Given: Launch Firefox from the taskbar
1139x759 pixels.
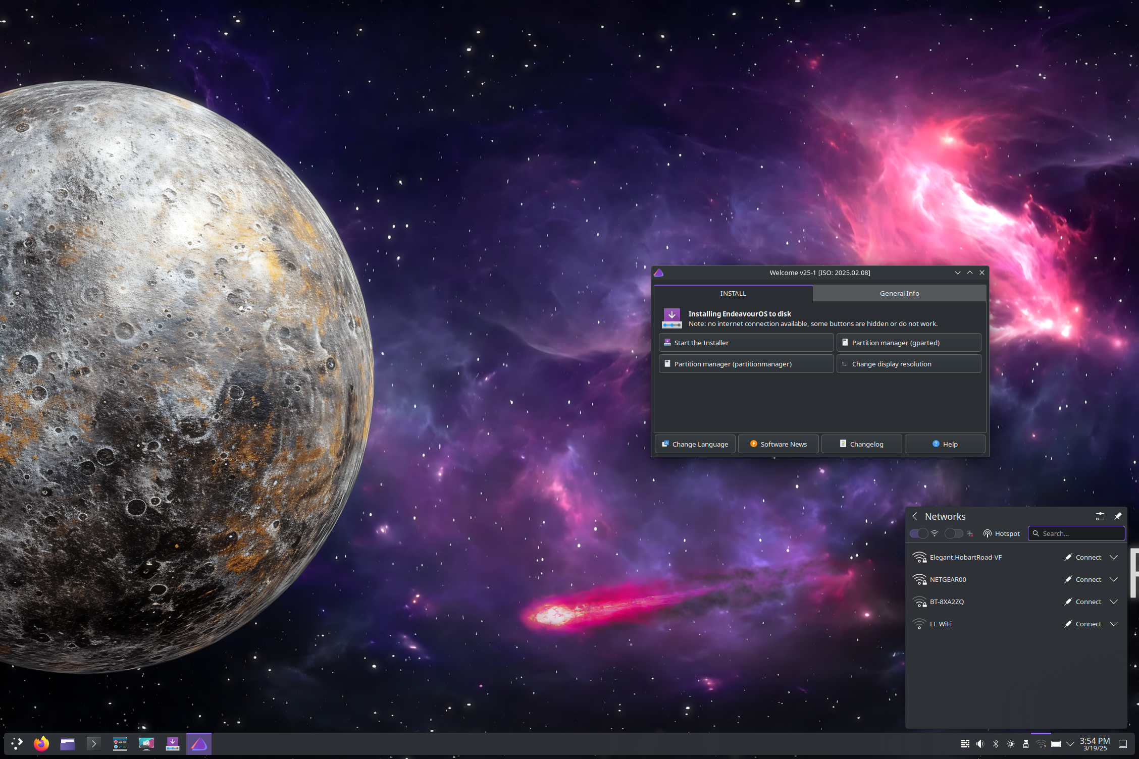Looking at the screenshot, I should (x=41, y=743).
